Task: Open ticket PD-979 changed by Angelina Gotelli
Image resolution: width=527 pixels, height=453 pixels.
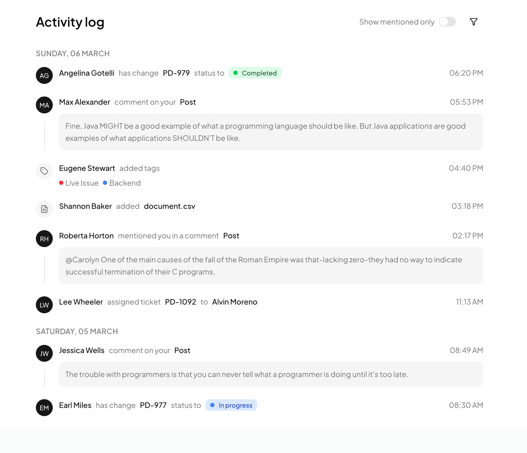Action: [176, 73]
